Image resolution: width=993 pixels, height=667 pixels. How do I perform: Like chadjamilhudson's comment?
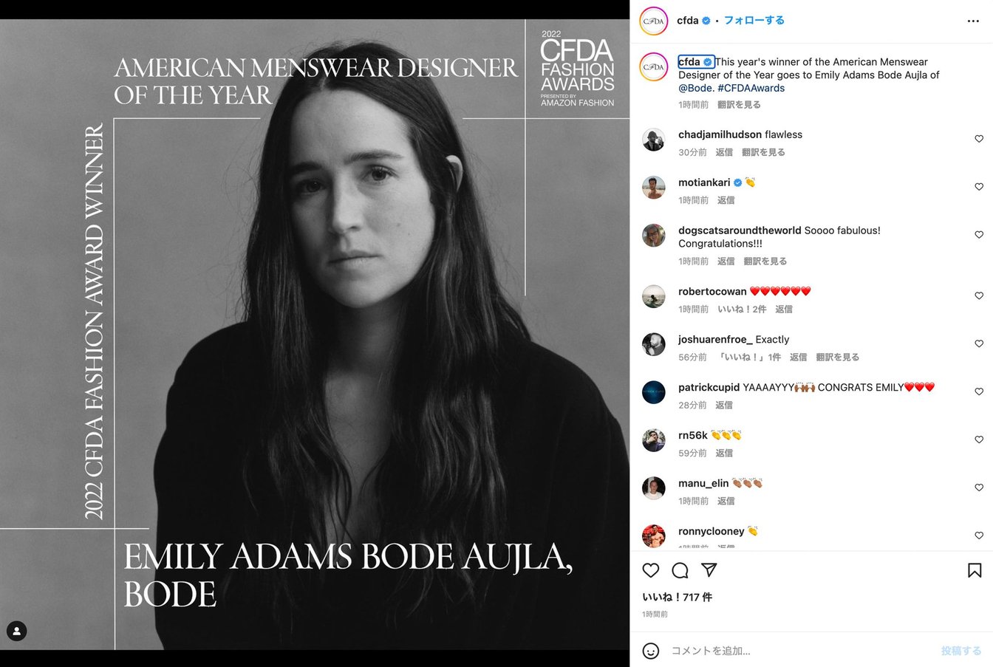coord(979,139)
